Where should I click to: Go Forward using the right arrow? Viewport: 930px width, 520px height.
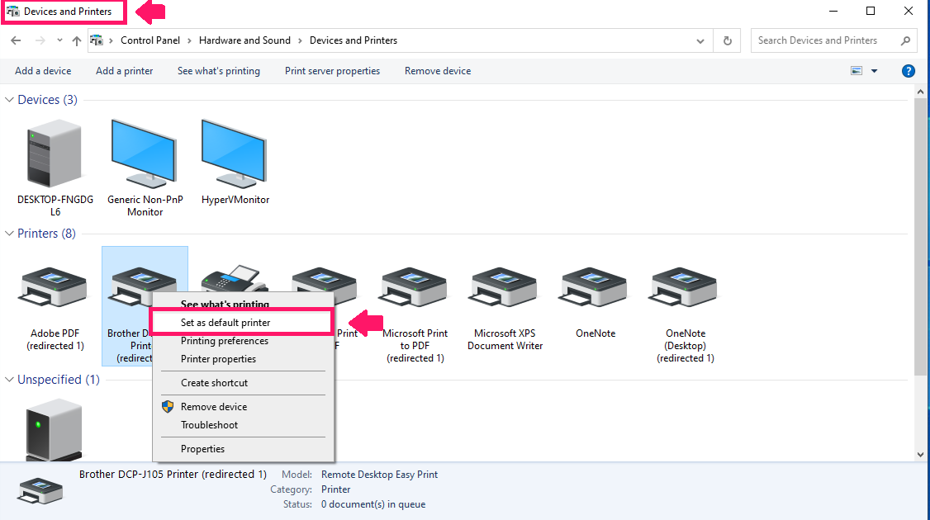pyautogui.click(x=40, y=40)
